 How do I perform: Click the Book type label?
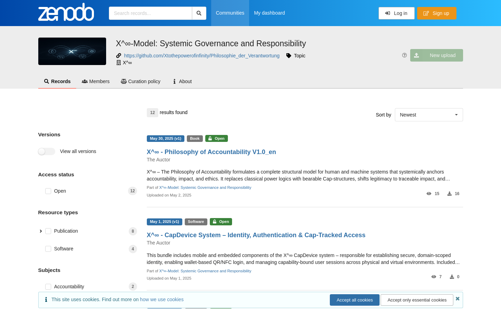pyautogui.click(x=195, y=138)
